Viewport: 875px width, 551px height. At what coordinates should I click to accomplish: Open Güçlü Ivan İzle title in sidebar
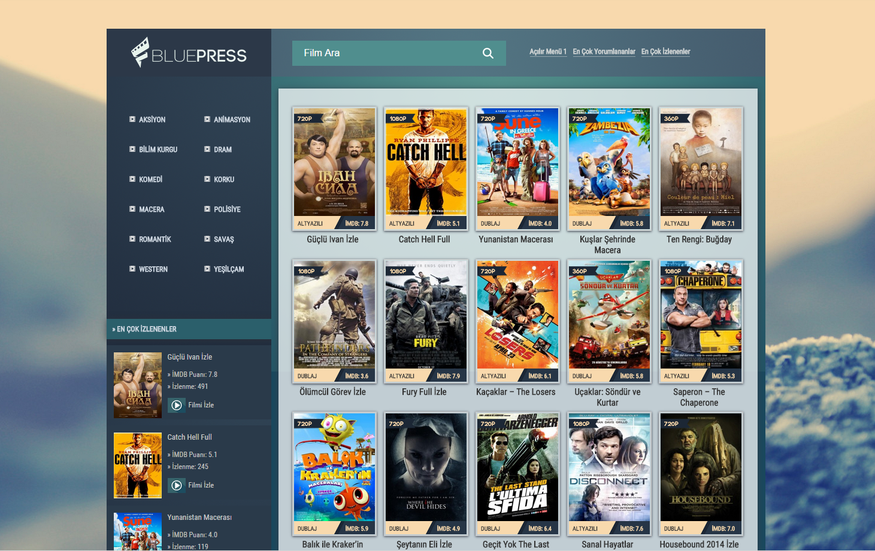190,357
